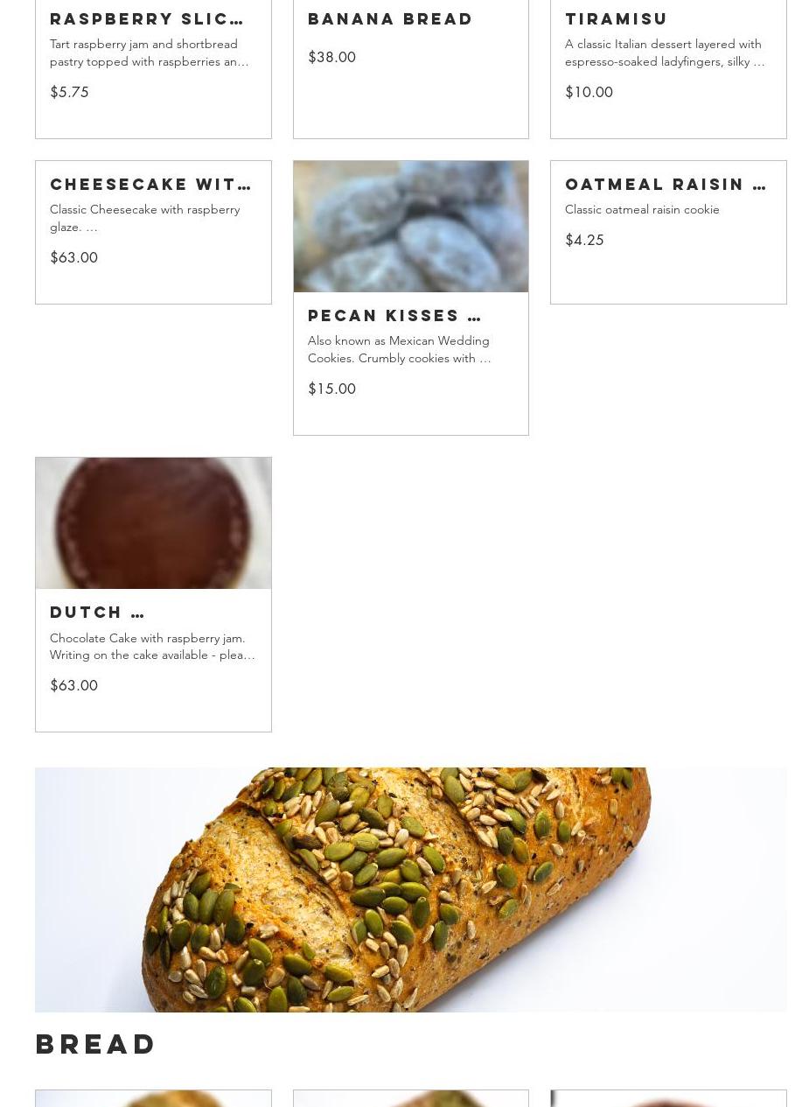Open the Raspberry Slice item title
The width and height of the screenshot is (809, 1107).
coord(147,18)
